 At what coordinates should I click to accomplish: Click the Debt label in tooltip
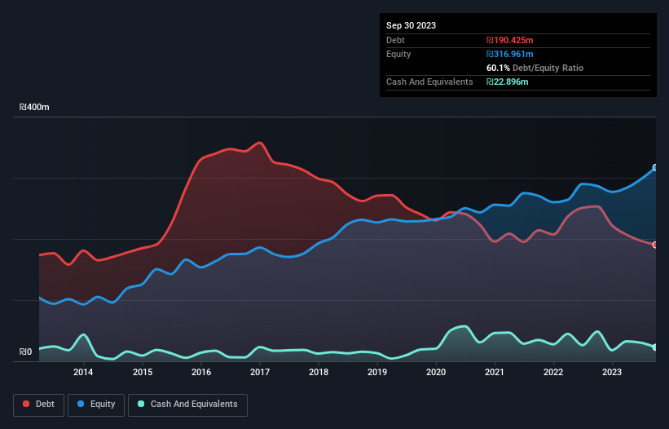[395, 40]
